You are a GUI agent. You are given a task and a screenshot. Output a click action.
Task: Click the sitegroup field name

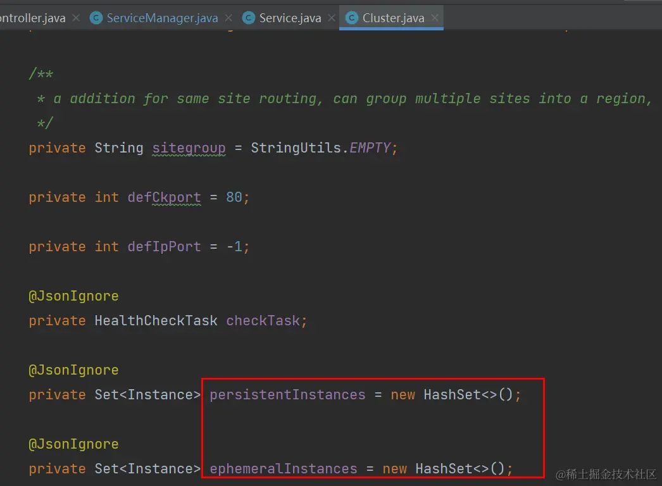pyautogui.click(x=189, y=148)
